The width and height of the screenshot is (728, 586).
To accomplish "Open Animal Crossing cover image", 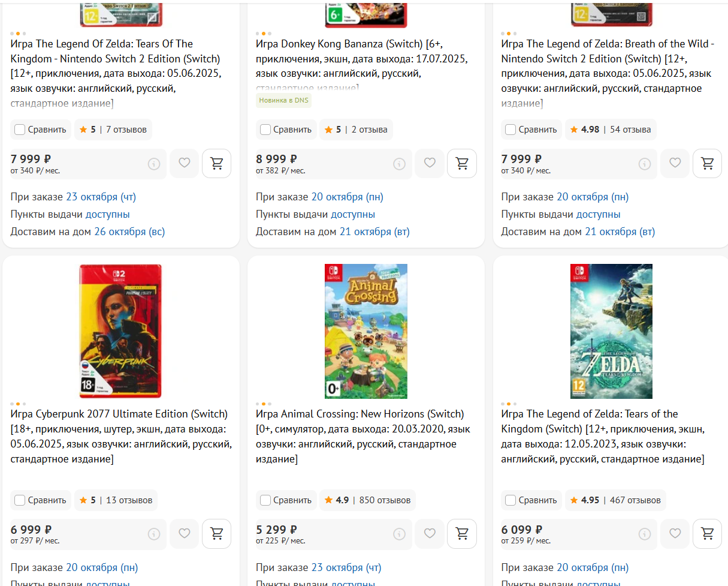I will click(x=366, y=331).
